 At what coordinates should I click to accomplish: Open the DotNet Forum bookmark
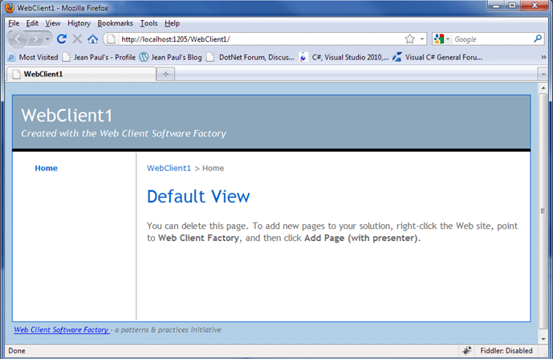click(250, 57)
